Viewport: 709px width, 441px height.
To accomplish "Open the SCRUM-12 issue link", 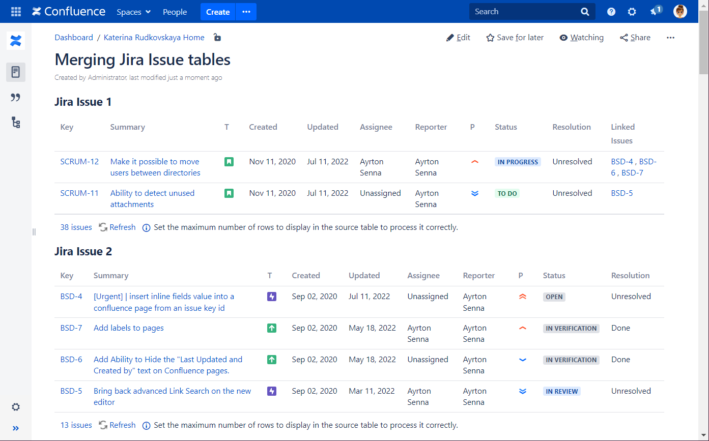I will click(79, 162).
